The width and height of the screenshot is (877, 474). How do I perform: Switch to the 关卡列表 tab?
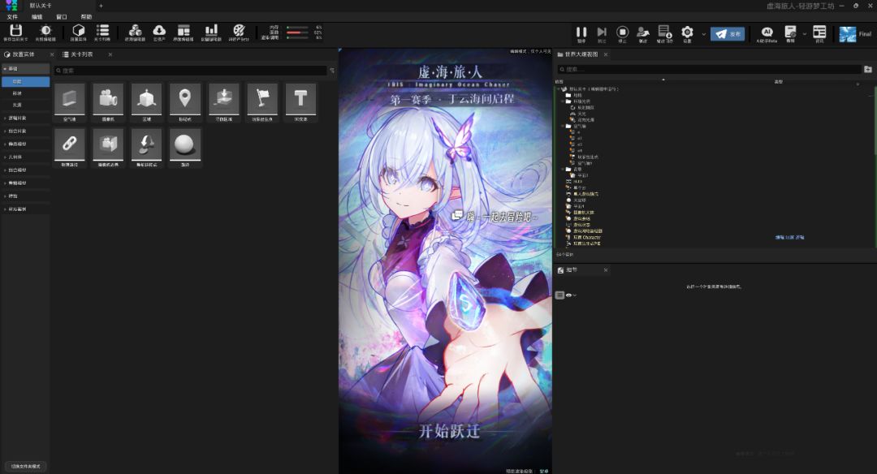coord(81,54)
